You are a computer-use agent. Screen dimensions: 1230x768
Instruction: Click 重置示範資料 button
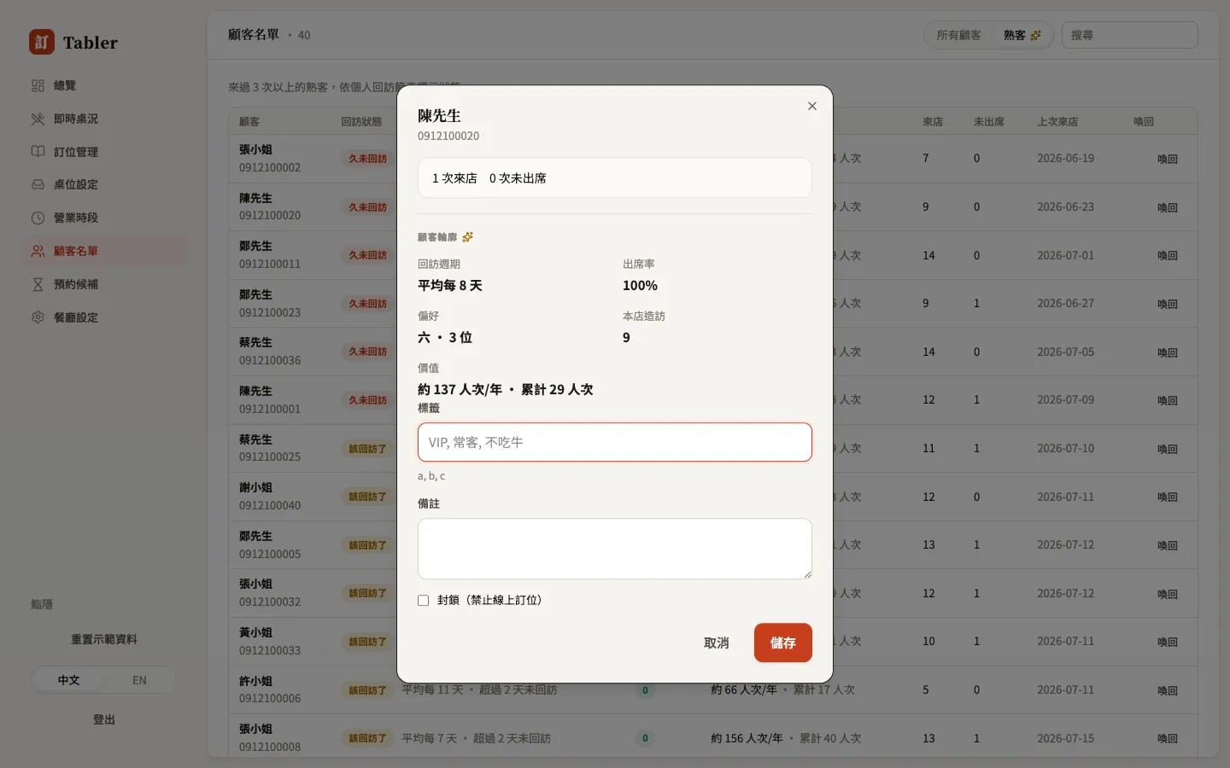[104, 639]
